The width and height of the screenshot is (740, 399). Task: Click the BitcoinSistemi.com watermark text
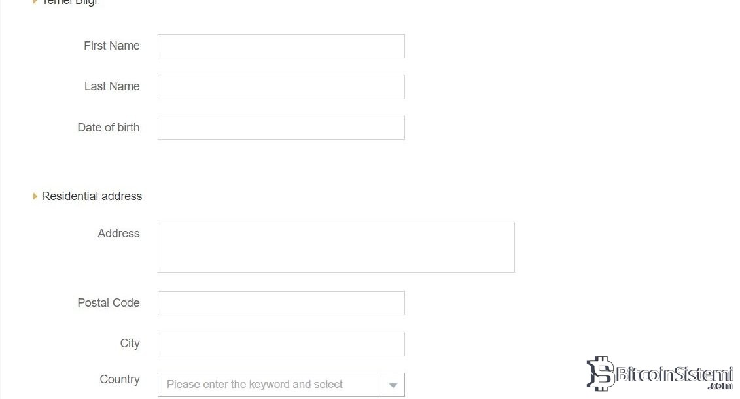click(675, 375)
